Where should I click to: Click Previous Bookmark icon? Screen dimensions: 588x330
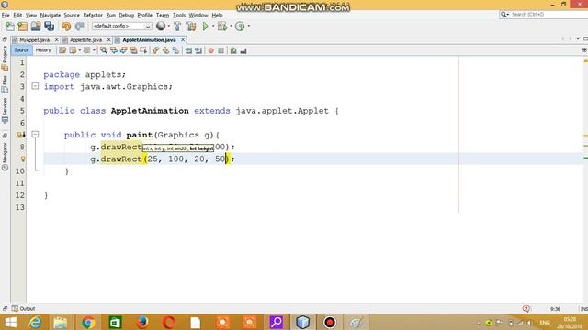[156, 50]
